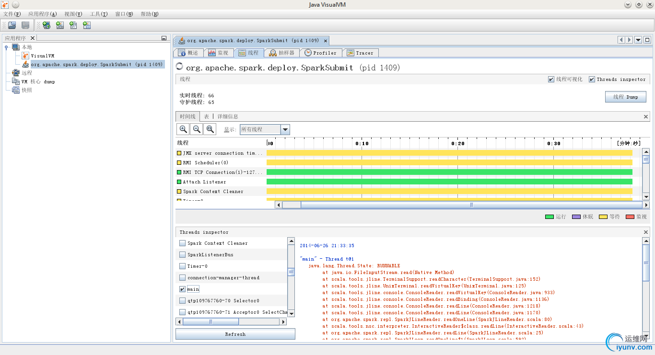Open the 工具(T) menu
The image size is (655, 355).
[99, 14]
